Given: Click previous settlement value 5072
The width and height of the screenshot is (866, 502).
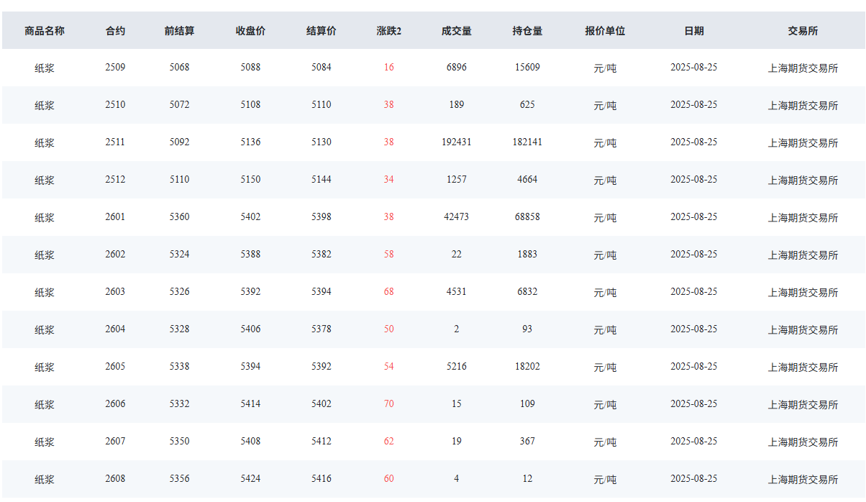Looking at the screenshot, I should click(180, 105).
